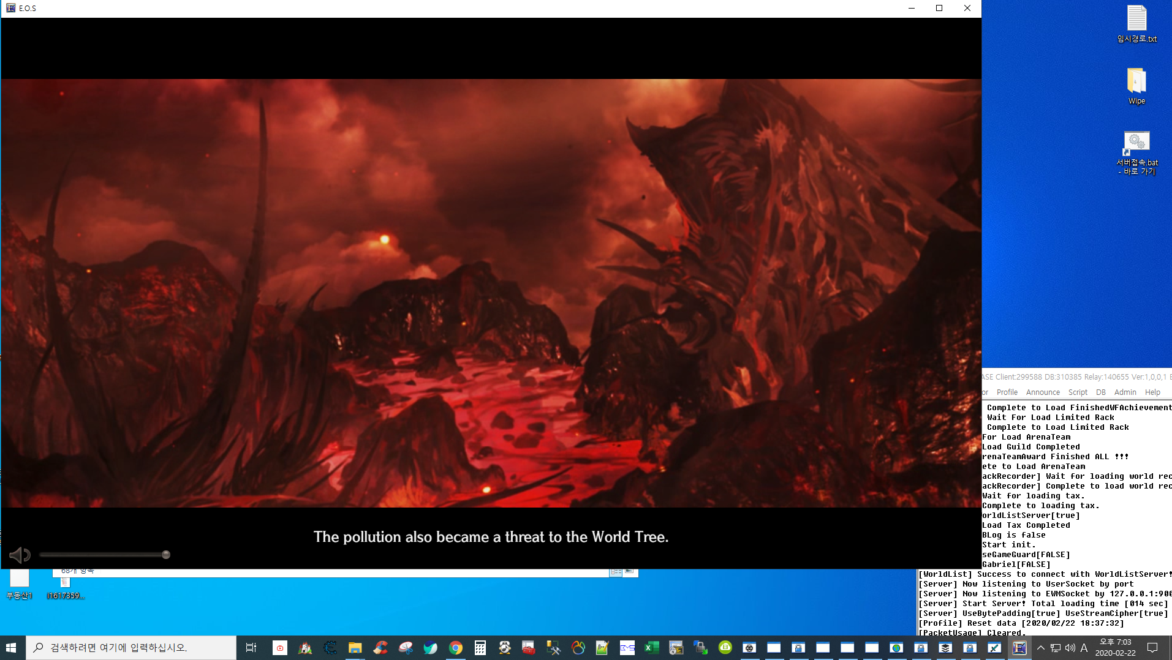This screenshot has width=1172, height=660.
Task: Open the Admin menu
Action: 1125,392
